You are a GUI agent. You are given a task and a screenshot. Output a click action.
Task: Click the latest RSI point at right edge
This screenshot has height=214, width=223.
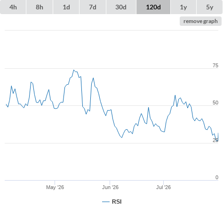(x=218, y=133)
